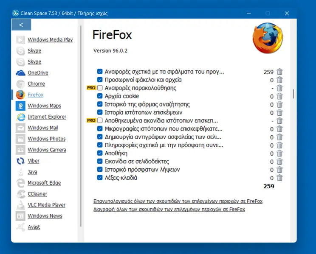Screen dimensions: 316x254
Task: Click the main panel scrollbar thumb
Action: click(x=293, y=94)
